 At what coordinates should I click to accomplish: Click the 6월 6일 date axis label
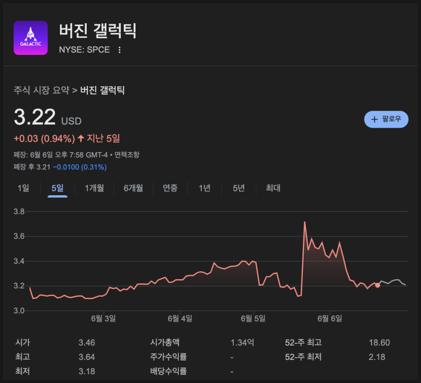[x=330, y=319]
